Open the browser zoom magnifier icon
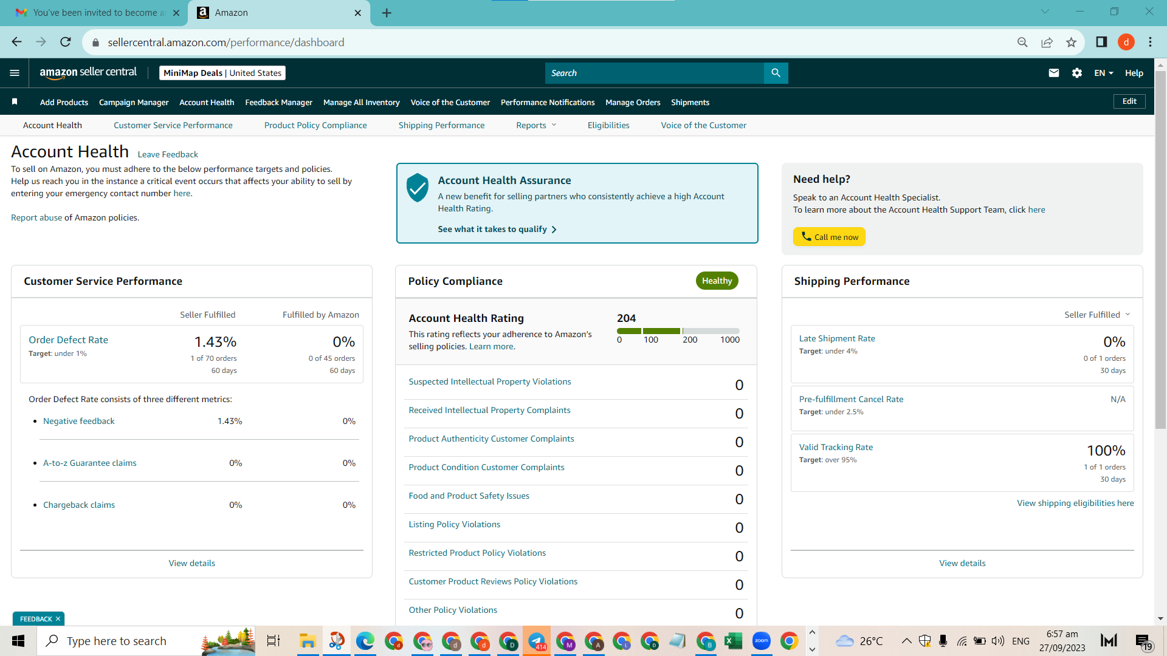This screenshot has height=656, width=1167. [x=1022, y=42]
